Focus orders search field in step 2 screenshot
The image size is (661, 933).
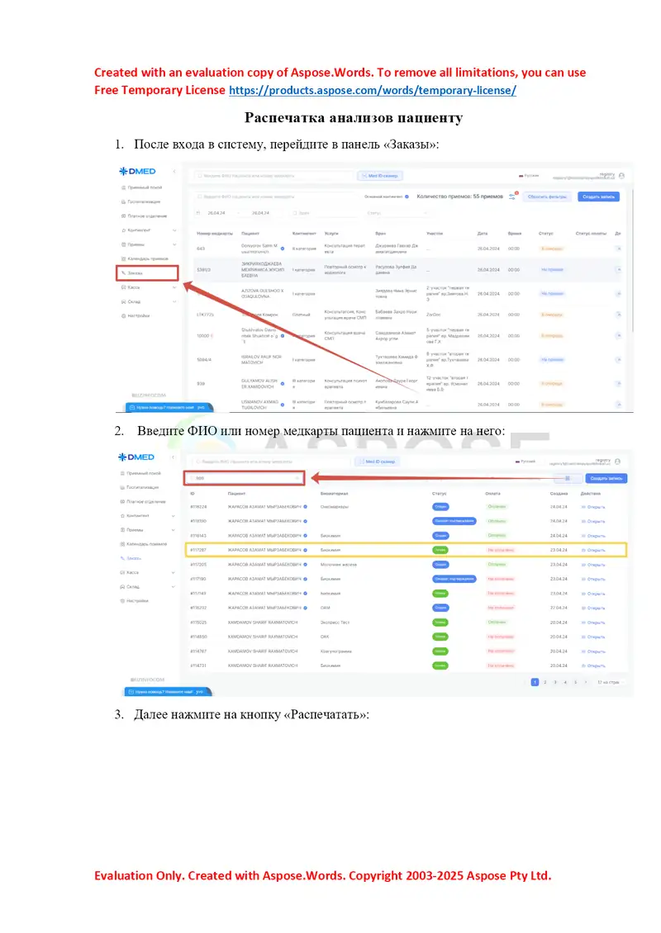coord(245,478)
